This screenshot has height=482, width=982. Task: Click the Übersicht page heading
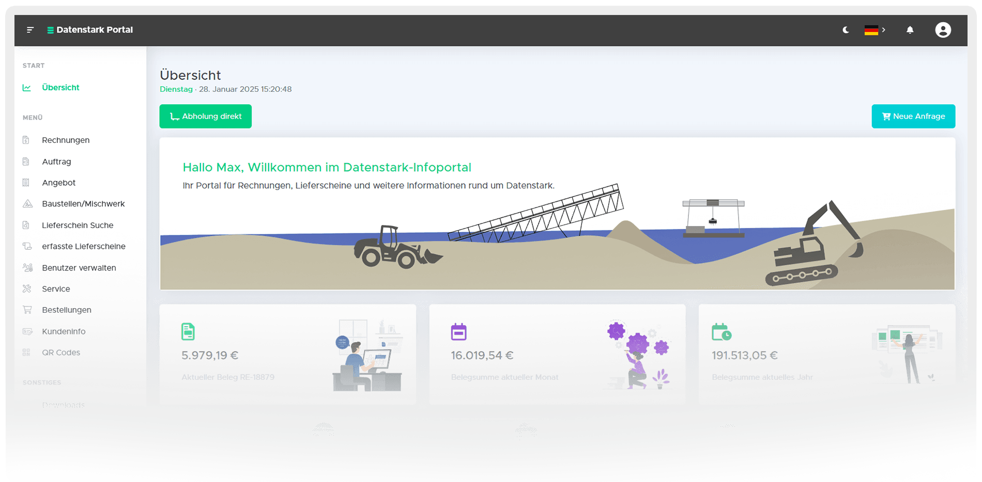190,75
